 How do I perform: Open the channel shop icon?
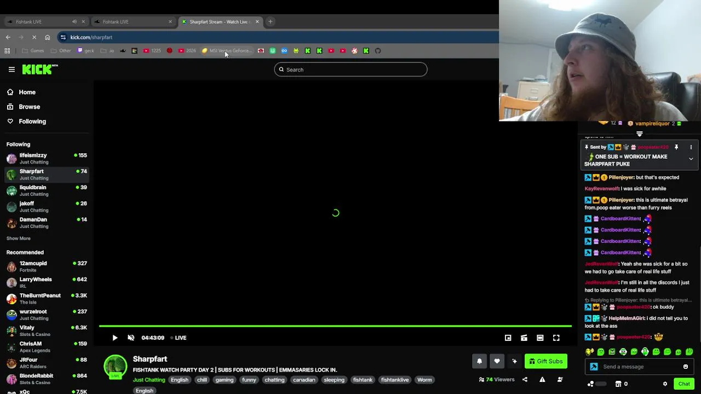coord(618,384)
